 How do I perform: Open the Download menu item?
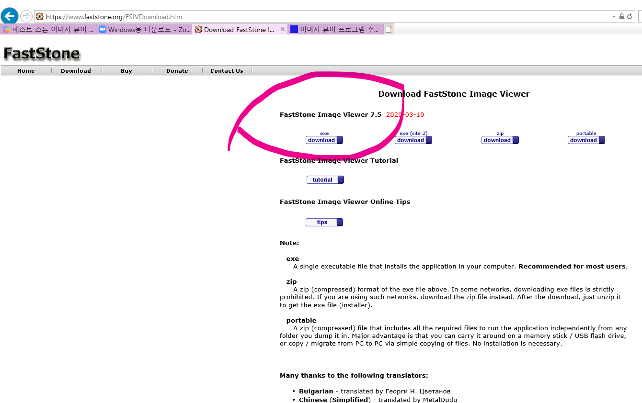click(x=76, y=71)
